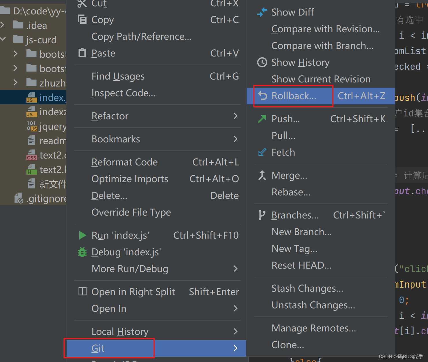Viewport: 428px width, 362px height.
Task: Select the Show History clock icon
Action: tap(262, 62)
